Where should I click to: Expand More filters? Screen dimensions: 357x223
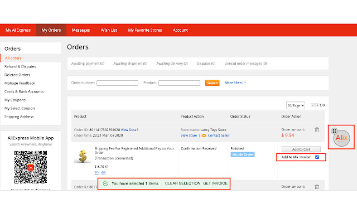[235, 83]
